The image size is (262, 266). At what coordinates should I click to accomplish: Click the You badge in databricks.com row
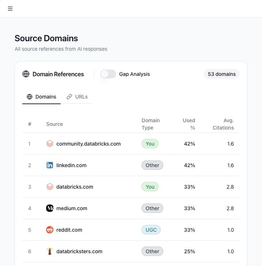(150, 187)
